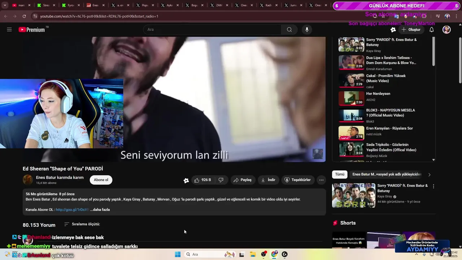Click the browser address bar URL
462x260 pixels.
pyautogui.click(x=99, y=16)
